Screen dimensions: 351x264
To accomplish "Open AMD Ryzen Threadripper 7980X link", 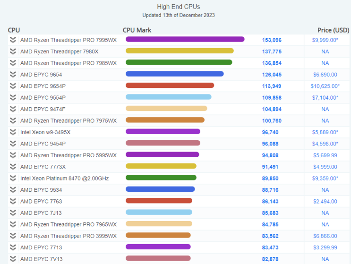I will coord(60,51).
